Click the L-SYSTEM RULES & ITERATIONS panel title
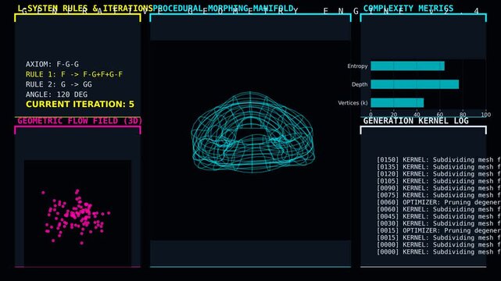This screenshot has height=281, width=501. 85,9
